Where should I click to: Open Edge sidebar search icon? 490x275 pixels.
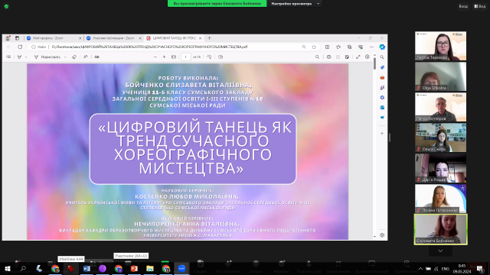(x=382, y=57)
